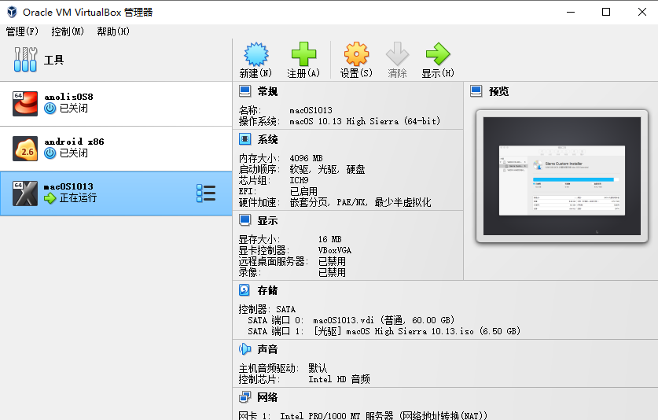The image size is (658, 420).
Task: Click boot order 软驱, 光驱, 硬盘
Action: [327, 170]
